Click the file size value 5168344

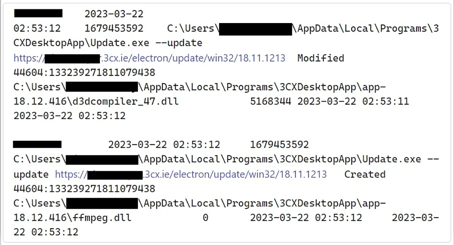pos(271,102)
